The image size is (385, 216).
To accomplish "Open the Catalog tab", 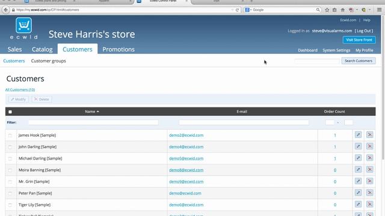I will [42, 49].
